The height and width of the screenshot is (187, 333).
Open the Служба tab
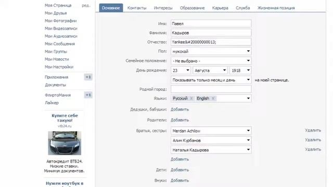coord(243,8)
